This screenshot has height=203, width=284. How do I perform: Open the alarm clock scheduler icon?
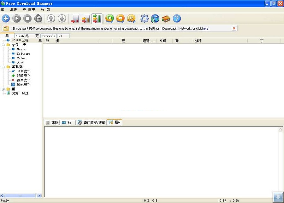(38, 19)
